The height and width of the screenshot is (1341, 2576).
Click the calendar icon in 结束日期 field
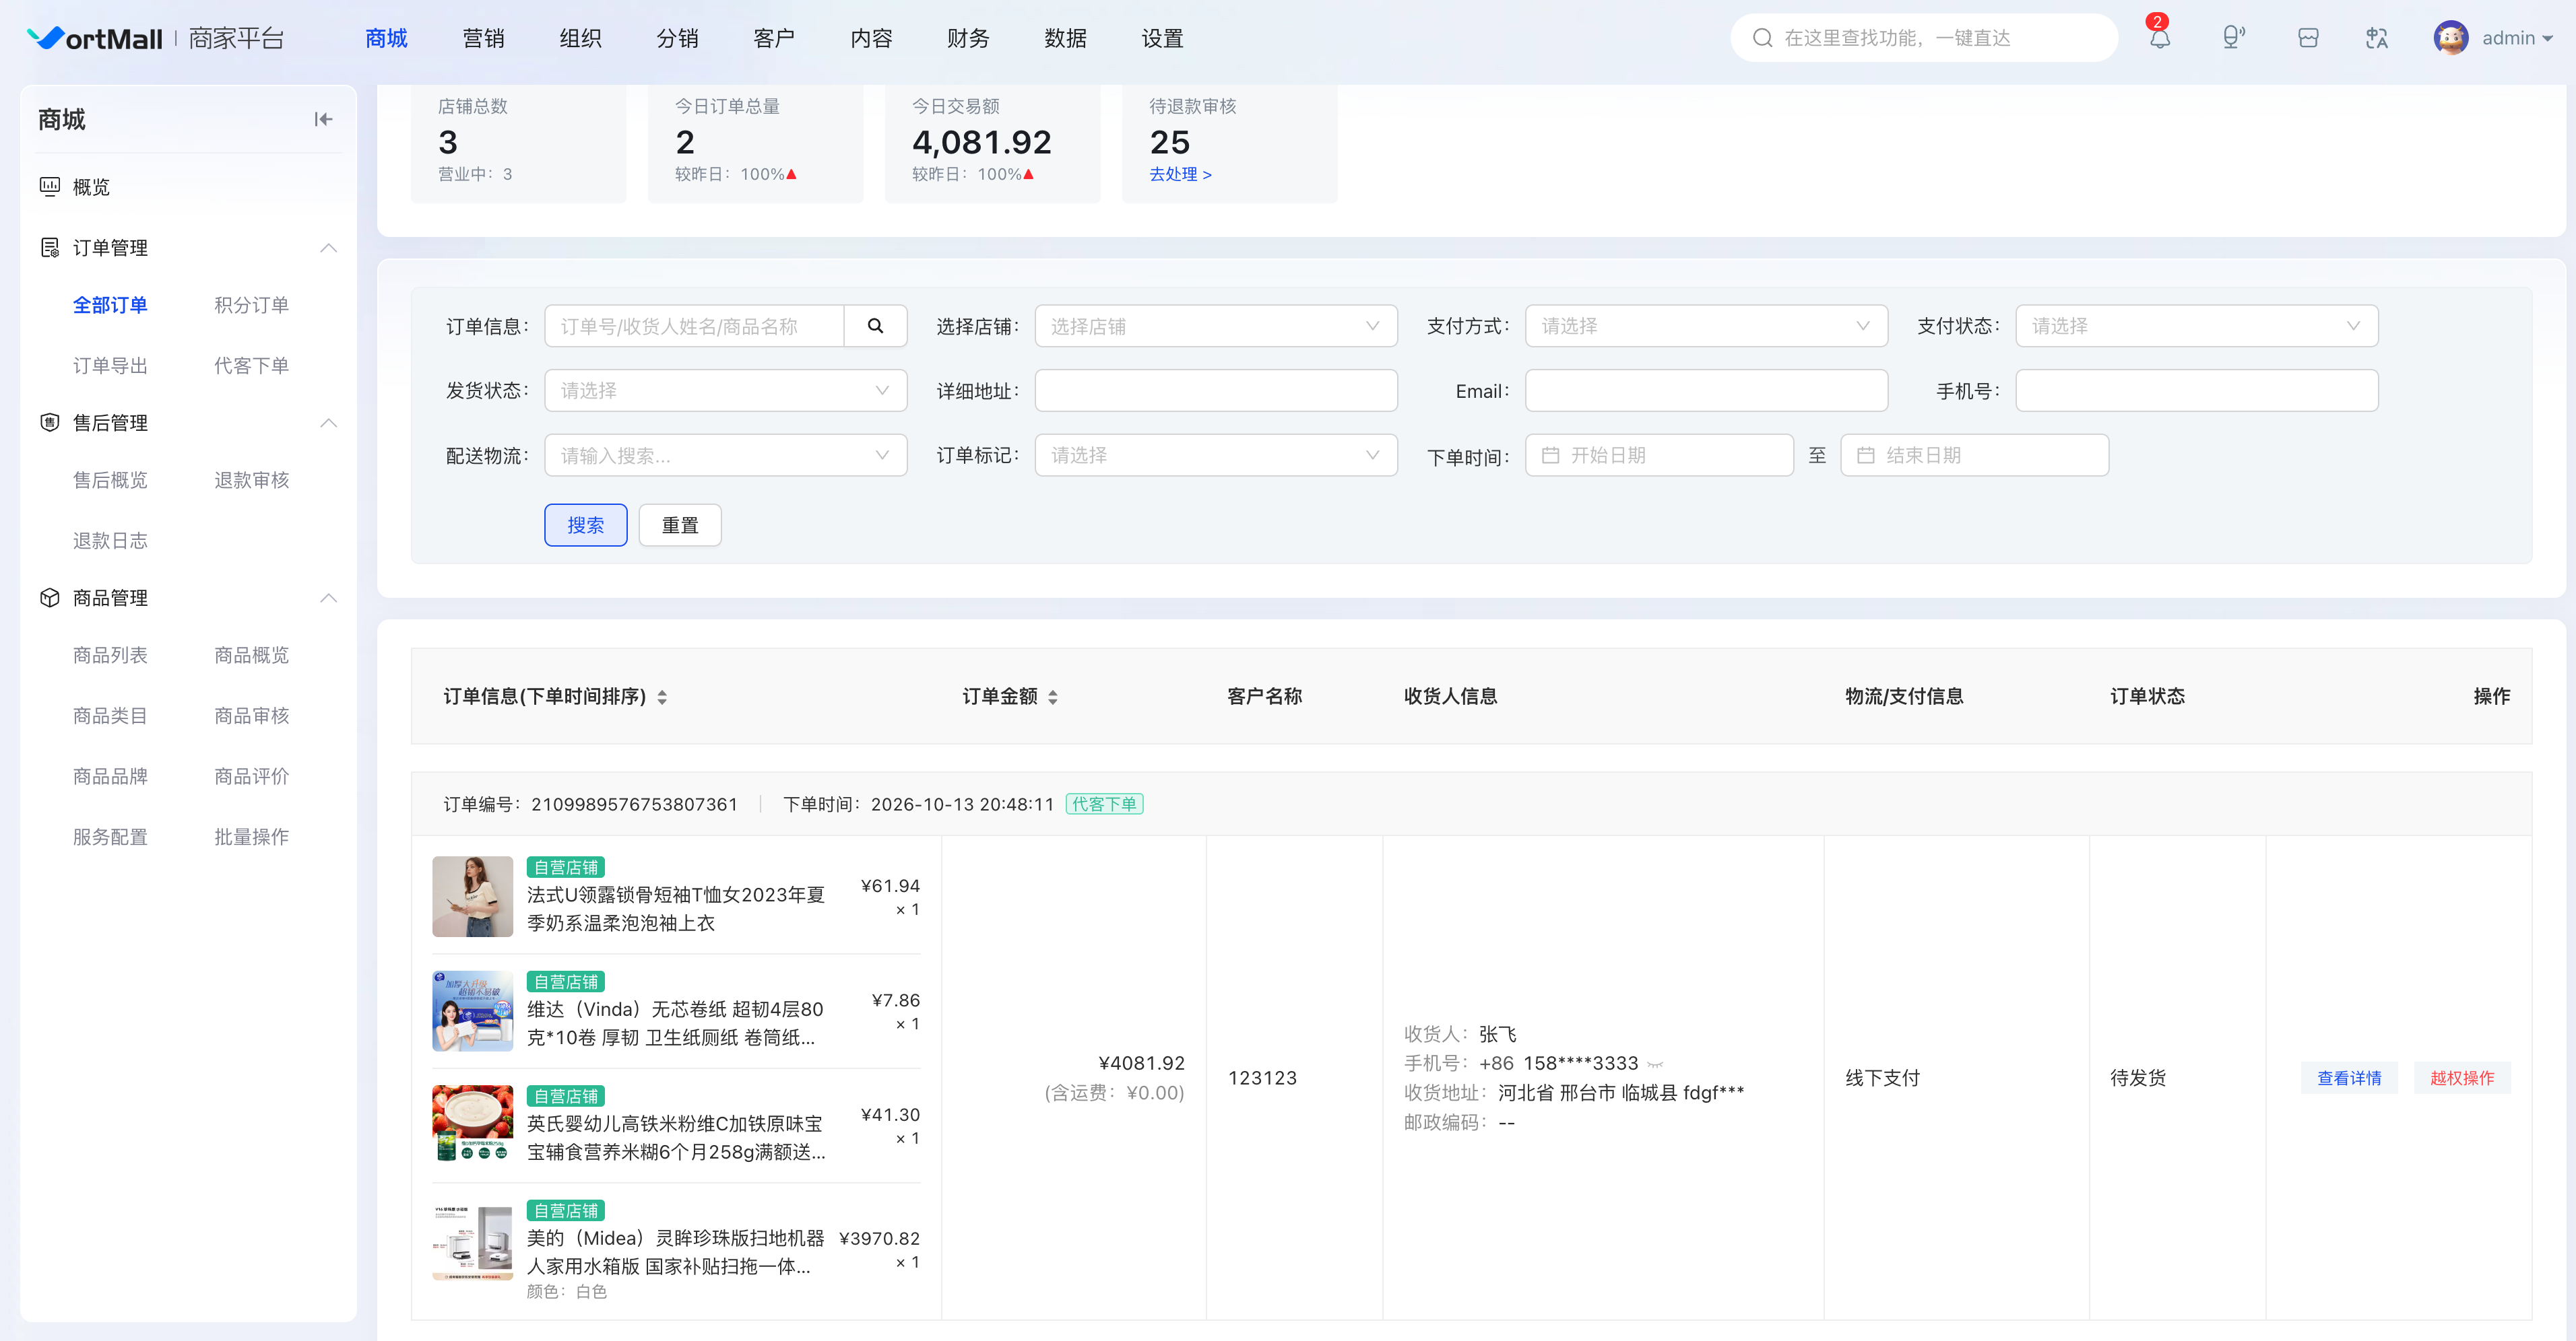click(1865, 454)
